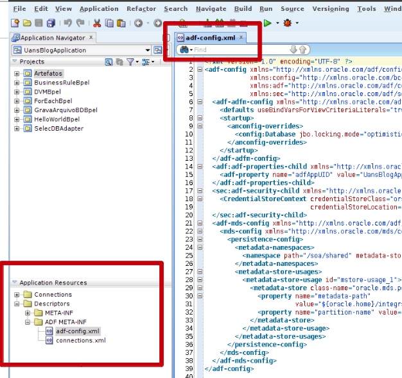Open the Refactor menu
The image size is (402, 378).
tap(141, 9)
